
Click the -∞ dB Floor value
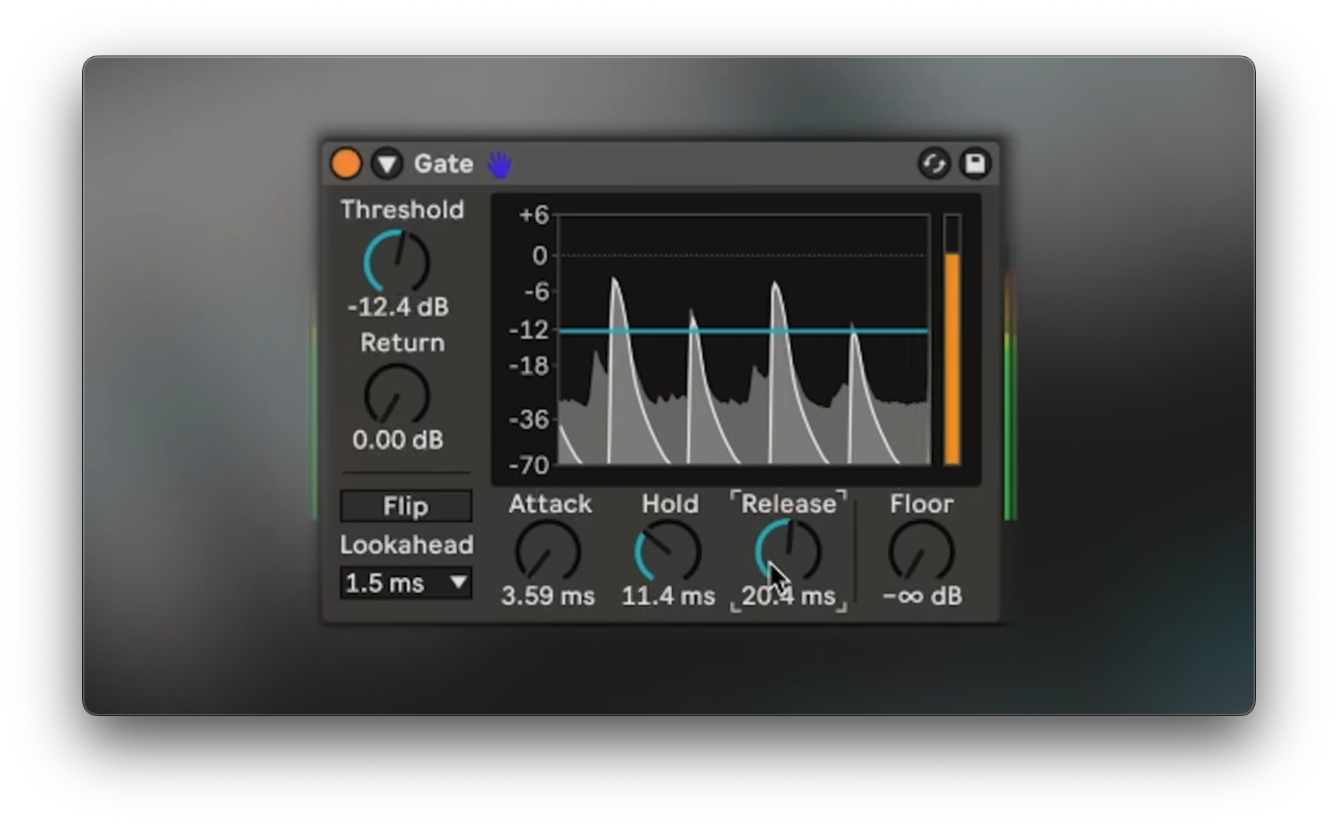click(922, 596)
